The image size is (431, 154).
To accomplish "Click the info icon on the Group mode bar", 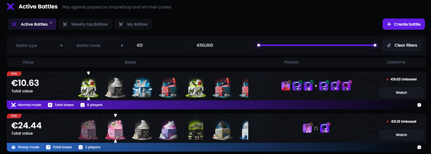I will tap(419, 147).
